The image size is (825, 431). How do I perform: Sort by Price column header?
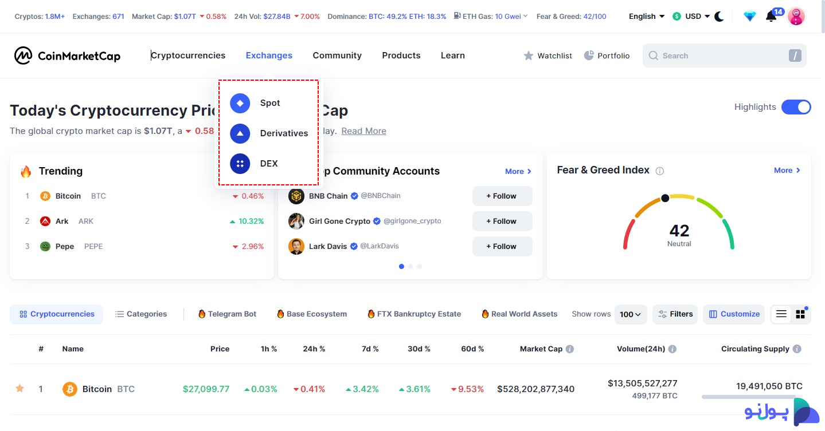(220, 349)
